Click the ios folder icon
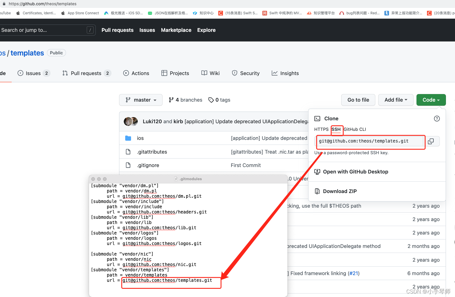This screenshot has width=455, height=297. 128,138
